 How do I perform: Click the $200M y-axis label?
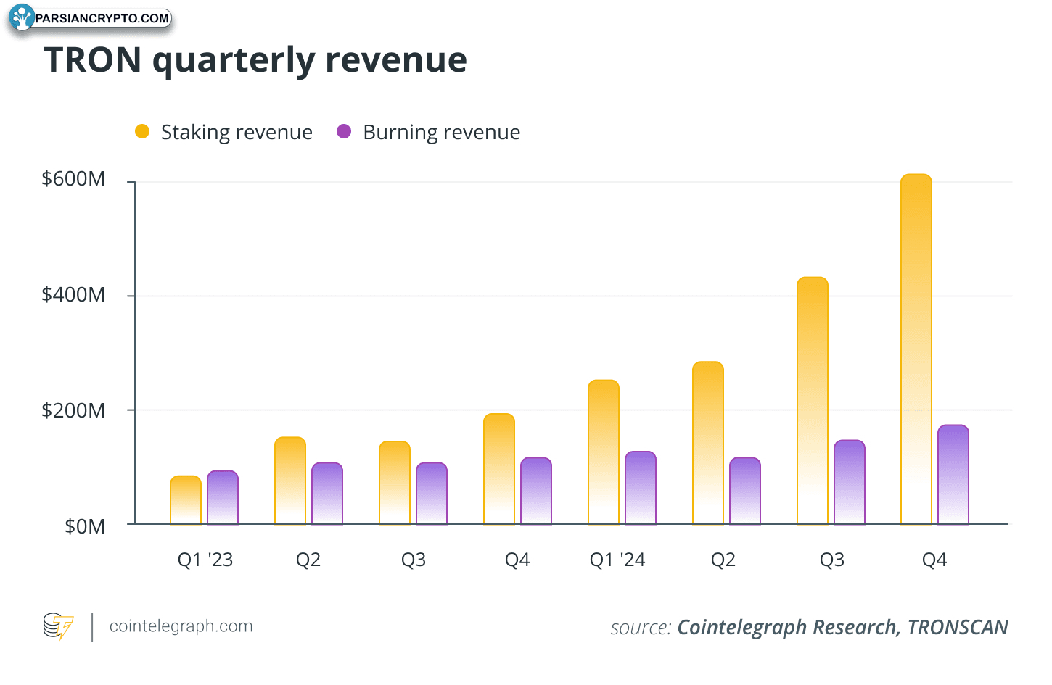point(73,411)
